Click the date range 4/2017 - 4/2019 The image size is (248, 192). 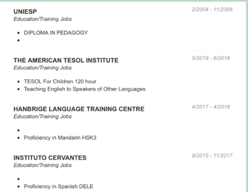(x=211, y=107)
